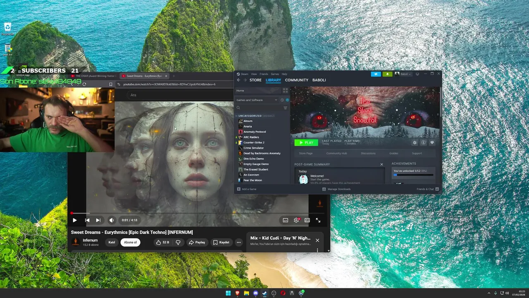Select ARC Raiders in the library list
Viewport: 529px width, 298px height.
pos(251,137)
